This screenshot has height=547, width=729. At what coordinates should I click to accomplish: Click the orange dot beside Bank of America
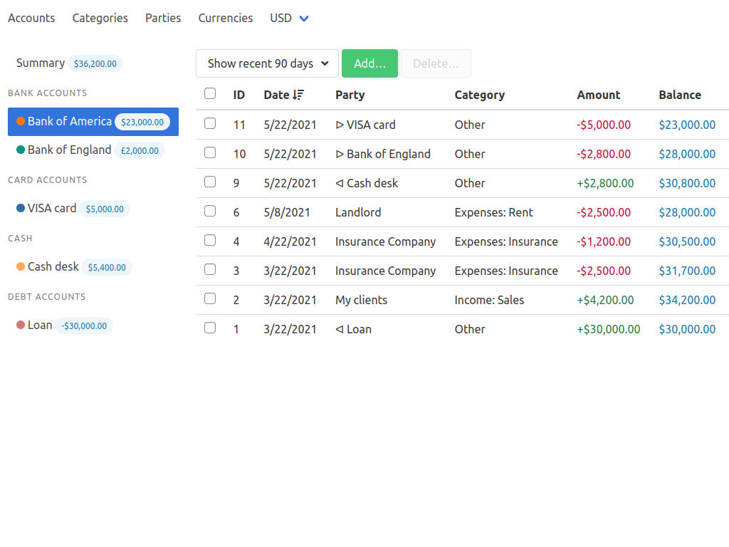click(x=21, y=122)
